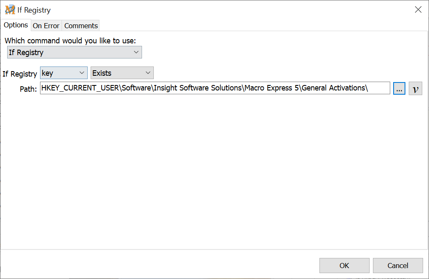Click the Macro Express icon in title bar

click(x=10, y=10)
